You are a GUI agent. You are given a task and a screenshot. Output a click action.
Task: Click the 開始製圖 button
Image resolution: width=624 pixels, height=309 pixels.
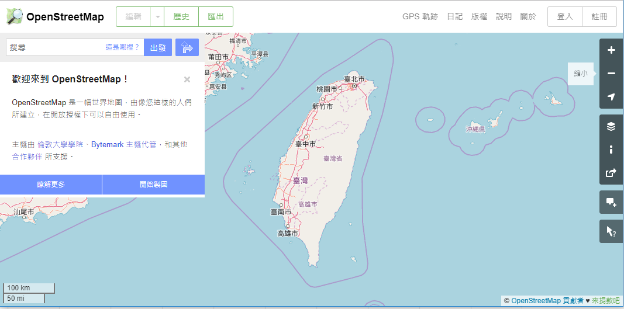(x=154, y=185)
